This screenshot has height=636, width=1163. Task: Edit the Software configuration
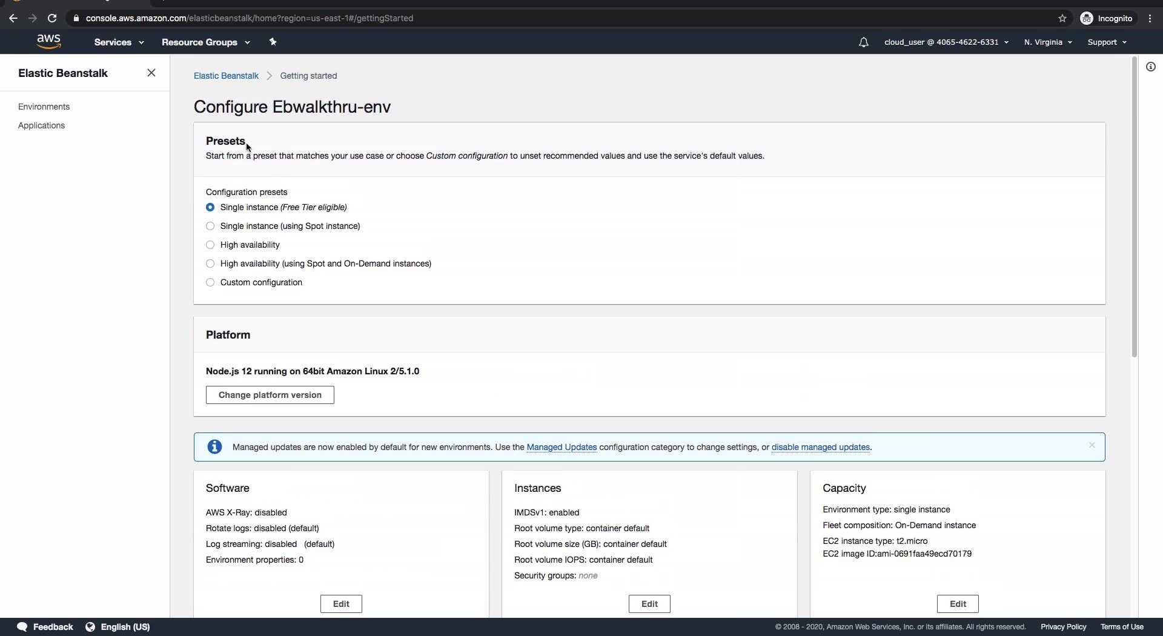pos(341,604)
